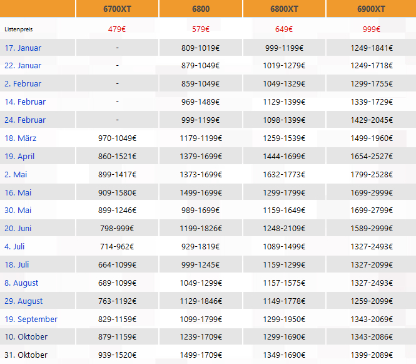Open the 22. Januar date link

(x=23, y=65)
